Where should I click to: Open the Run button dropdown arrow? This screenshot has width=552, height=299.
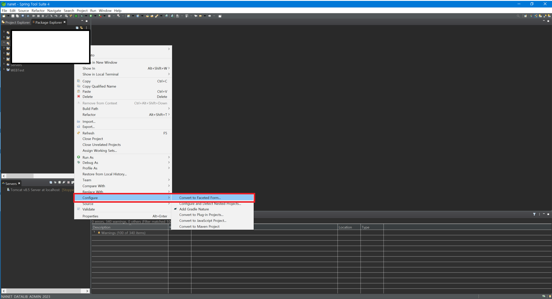coord(95,16)
